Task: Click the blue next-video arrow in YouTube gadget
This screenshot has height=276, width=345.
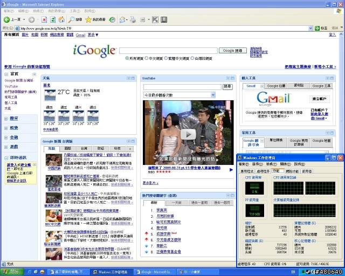Action: click(x=231, y=170)
